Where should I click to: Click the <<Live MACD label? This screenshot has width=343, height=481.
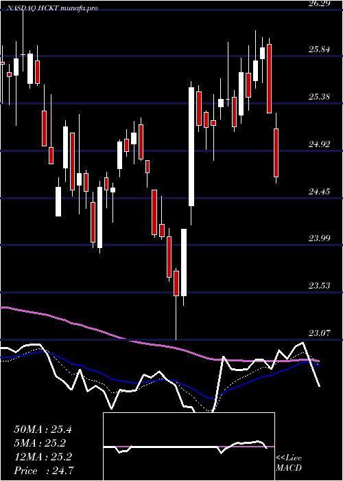click(289, 463)
